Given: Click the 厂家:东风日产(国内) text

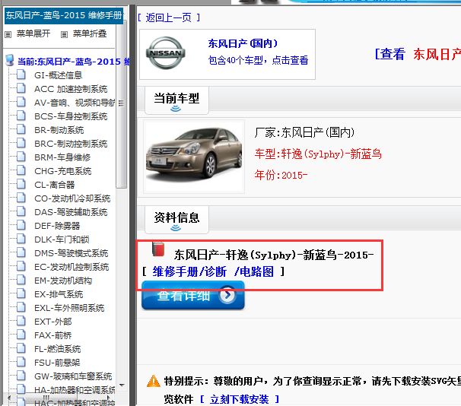Looking at the screenshot, I should coord(304,132).
